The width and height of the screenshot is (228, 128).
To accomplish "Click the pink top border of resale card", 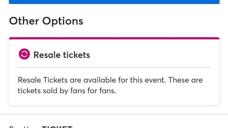I will click(114, 38).
